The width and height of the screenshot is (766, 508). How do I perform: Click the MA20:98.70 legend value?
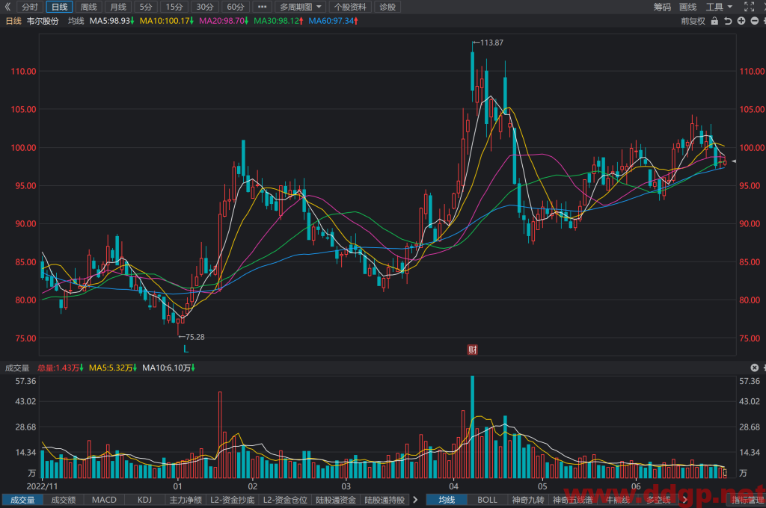[x=224, y=21]
